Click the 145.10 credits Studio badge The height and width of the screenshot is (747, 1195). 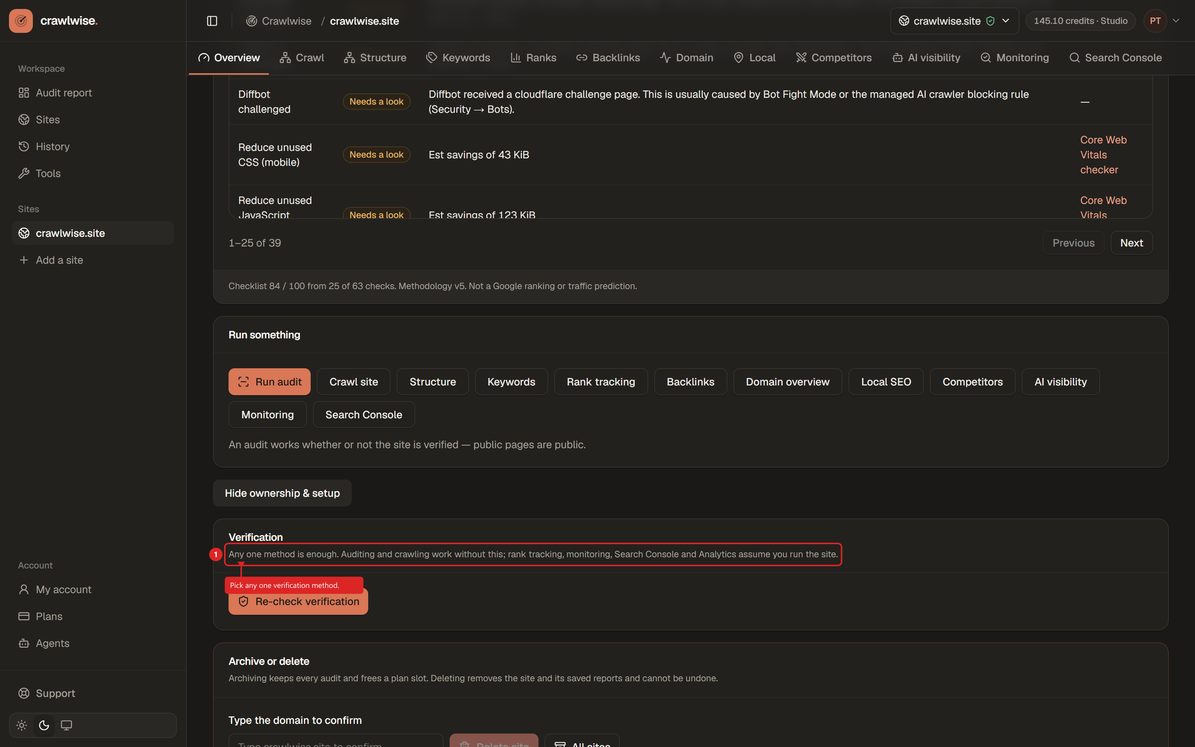point(1080,21)
